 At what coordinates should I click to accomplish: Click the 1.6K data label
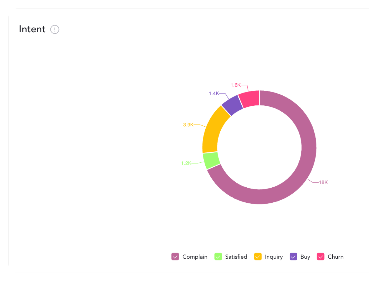(x=235, y=85)
